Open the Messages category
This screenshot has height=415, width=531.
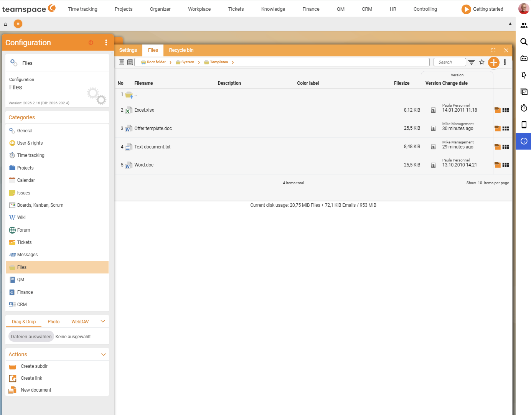[x=58, y=255]
